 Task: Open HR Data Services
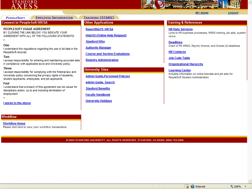point(181,29)
